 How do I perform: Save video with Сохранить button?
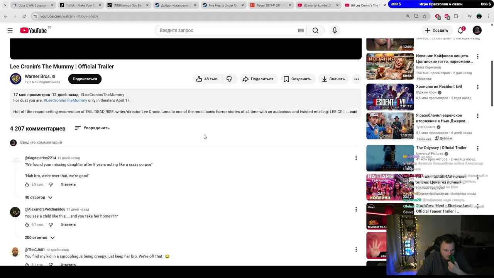(297, 79)
